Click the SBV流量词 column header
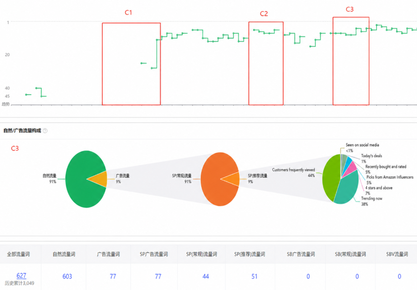The height and width of the screenshot is (290, 417). tap(397, 254)
